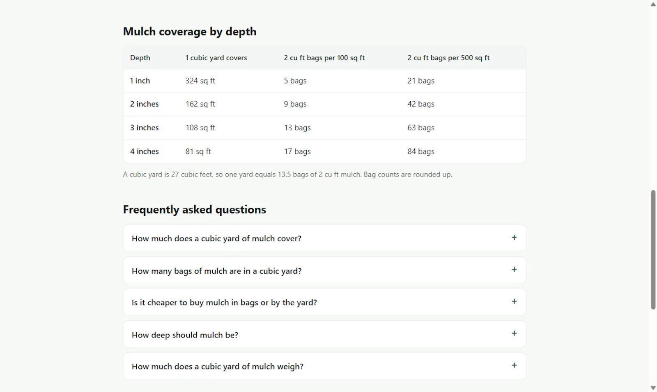Click the '108 sq ft' coverage value

(x=200, y=128)
